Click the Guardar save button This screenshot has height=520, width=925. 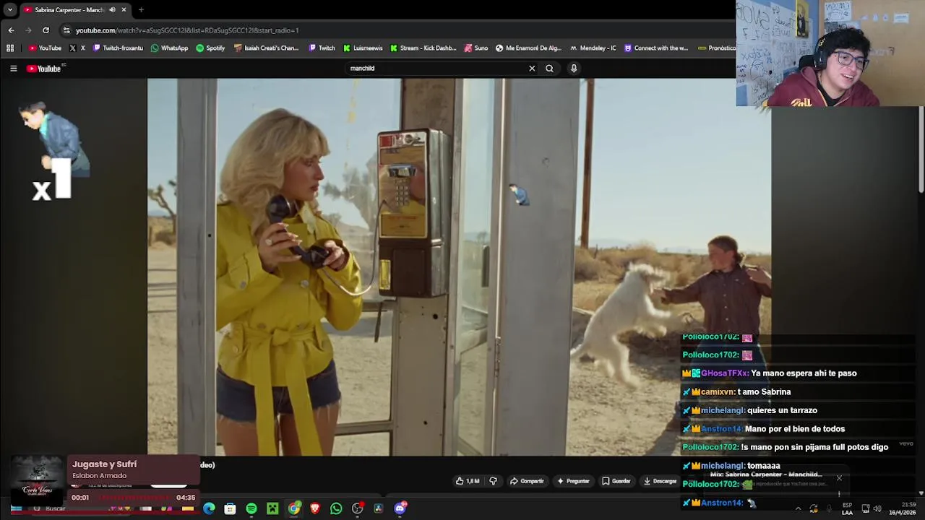point(616,481)
